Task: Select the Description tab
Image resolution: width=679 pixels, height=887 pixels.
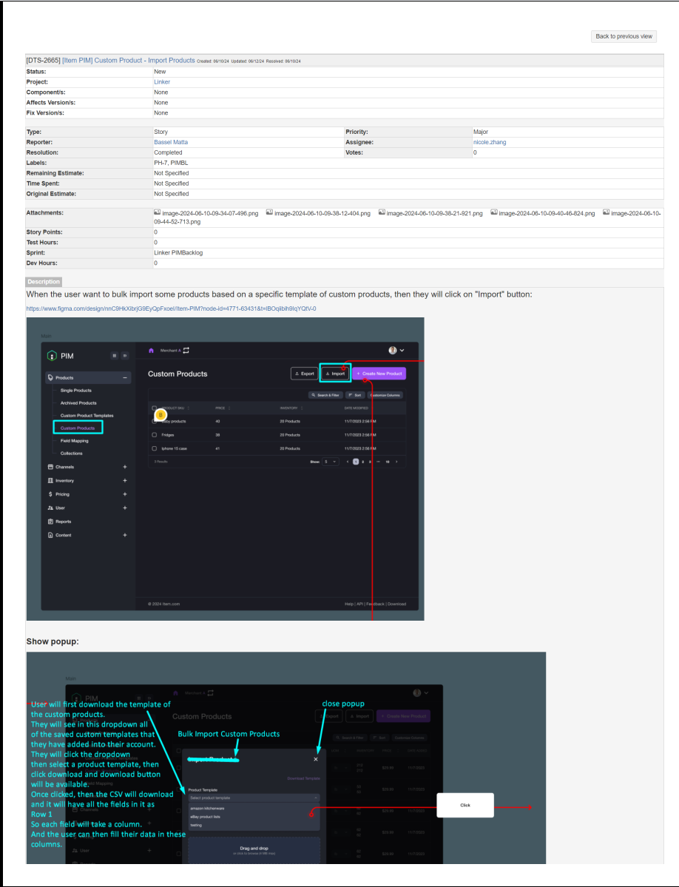Action: click(44, 282)
